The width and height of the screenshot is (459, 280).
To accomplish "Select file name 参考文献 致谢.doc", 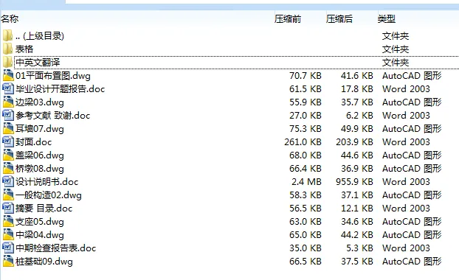I will tap(52, 116).
